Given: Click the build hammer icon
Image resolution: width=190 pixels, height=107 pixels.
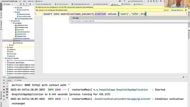Looking at the screenshot, I should (124, 1).
